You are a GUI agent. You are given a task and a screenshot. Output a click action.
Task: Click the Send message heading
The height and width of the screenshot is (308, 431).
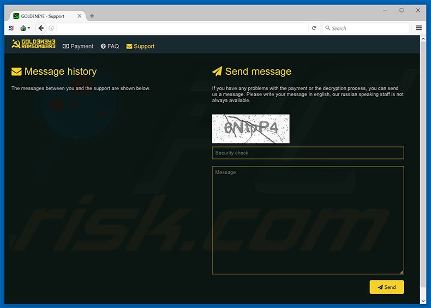pos(258,72)
